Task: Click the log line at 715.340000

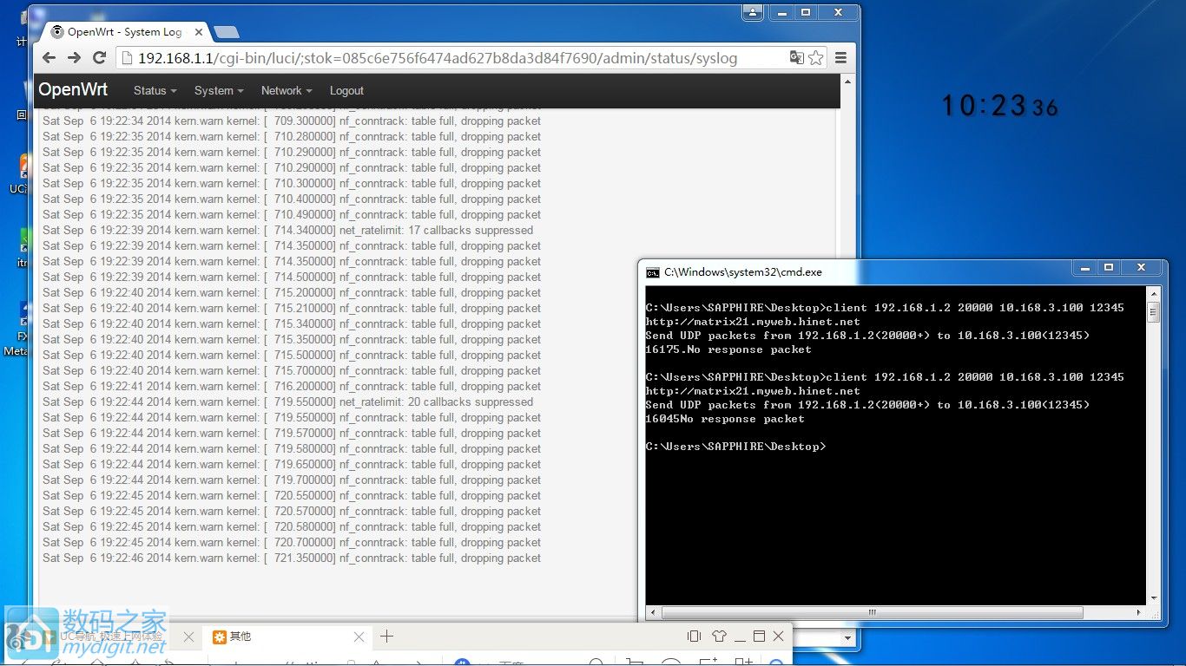Action: pos(292,323)
